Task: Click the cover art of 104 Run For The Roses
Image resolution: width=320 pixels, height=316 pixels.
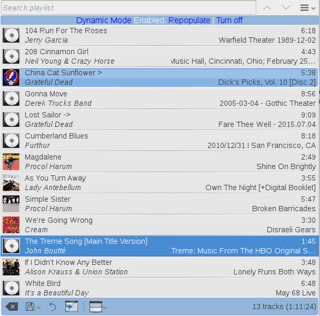Action: 11,35
